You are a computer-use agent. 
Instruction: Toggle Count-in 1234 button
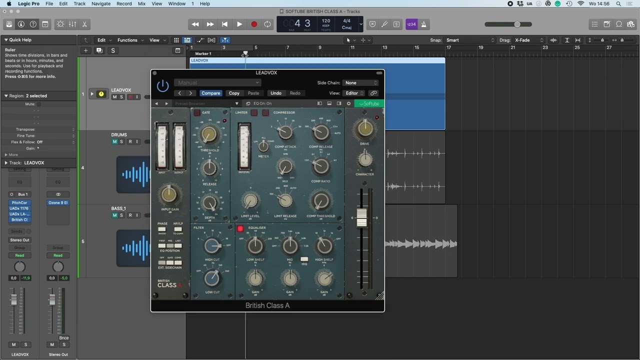(x=411, y=24)
